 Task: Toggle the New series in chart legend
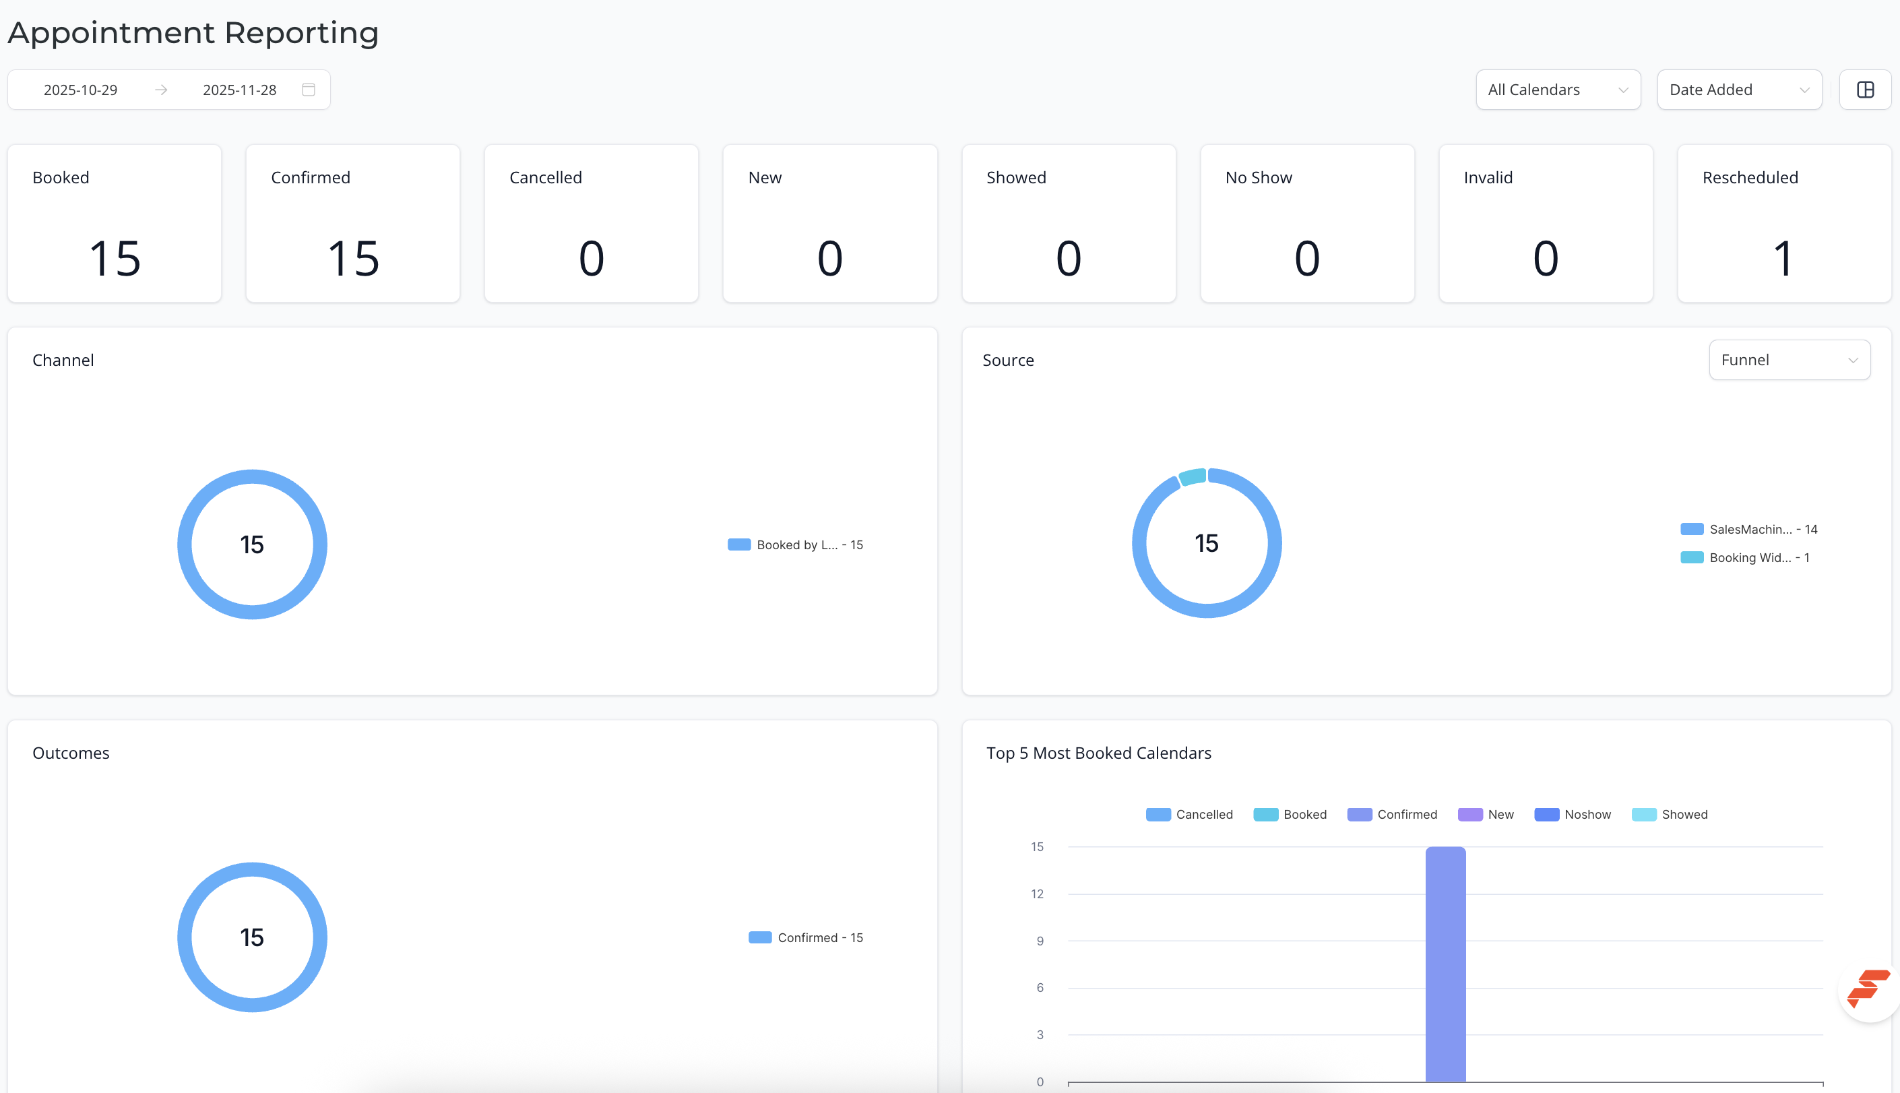(x=1486, y=815)
